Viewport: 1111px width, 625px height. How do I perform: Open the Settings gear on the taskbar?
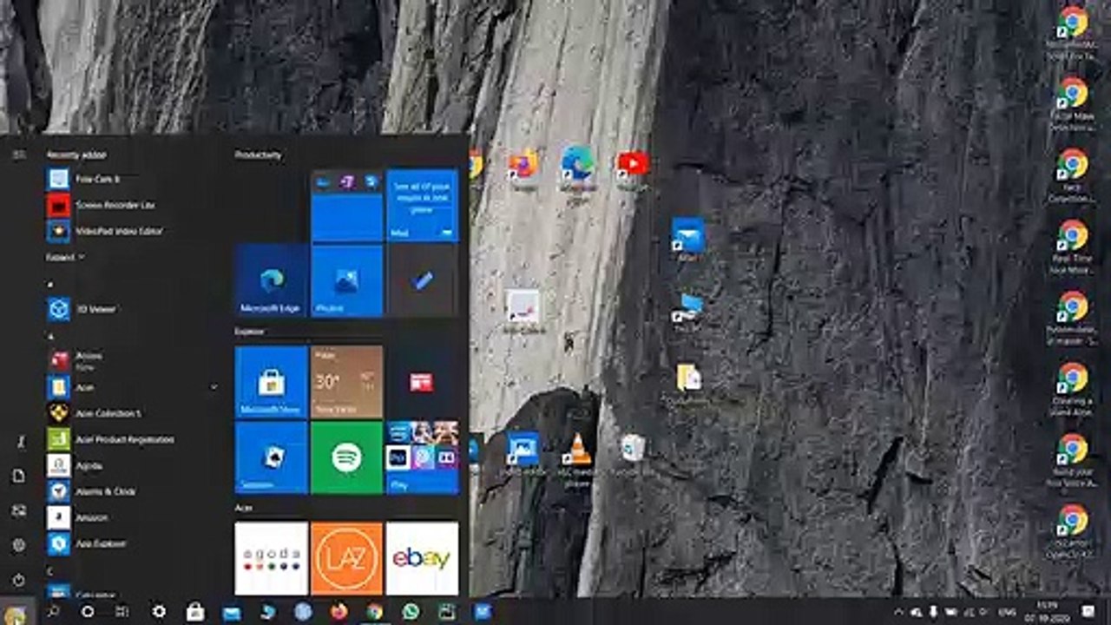coord(159,612)
